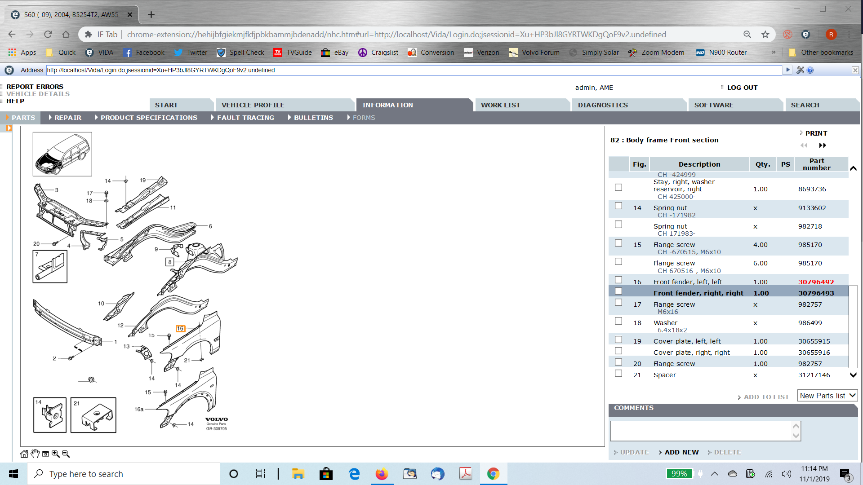Go to next parts page arrows
This screenshot has width=863, height=485.
823,145
